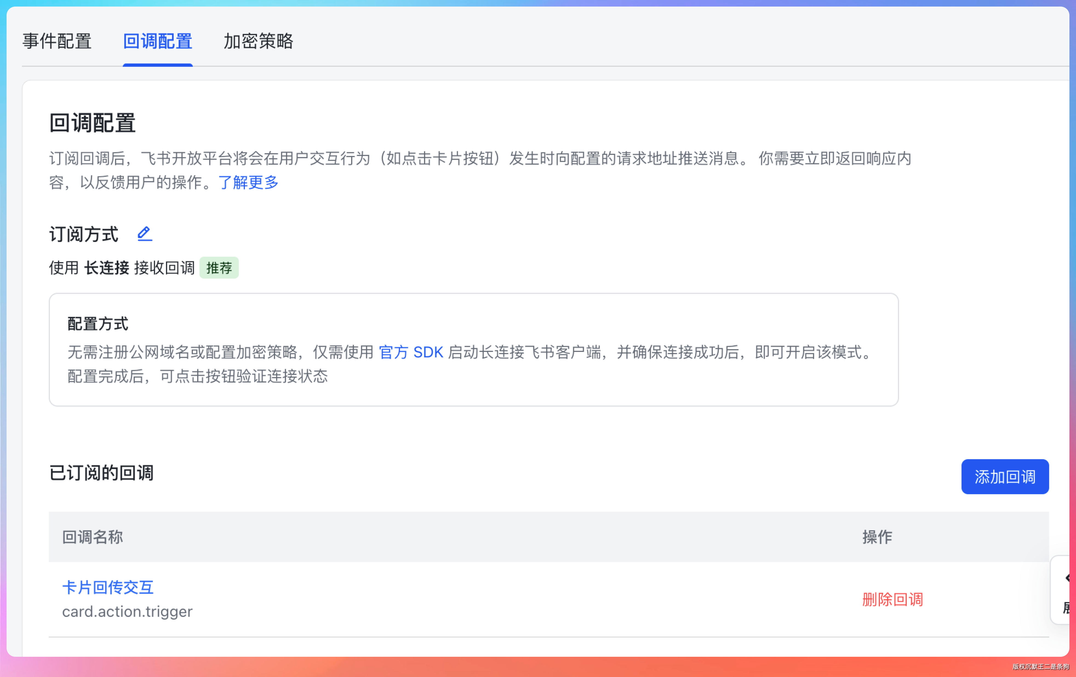Click 删除回调 for card.action.trigger
The image size is (1076, 677).
tap(892, 599)
